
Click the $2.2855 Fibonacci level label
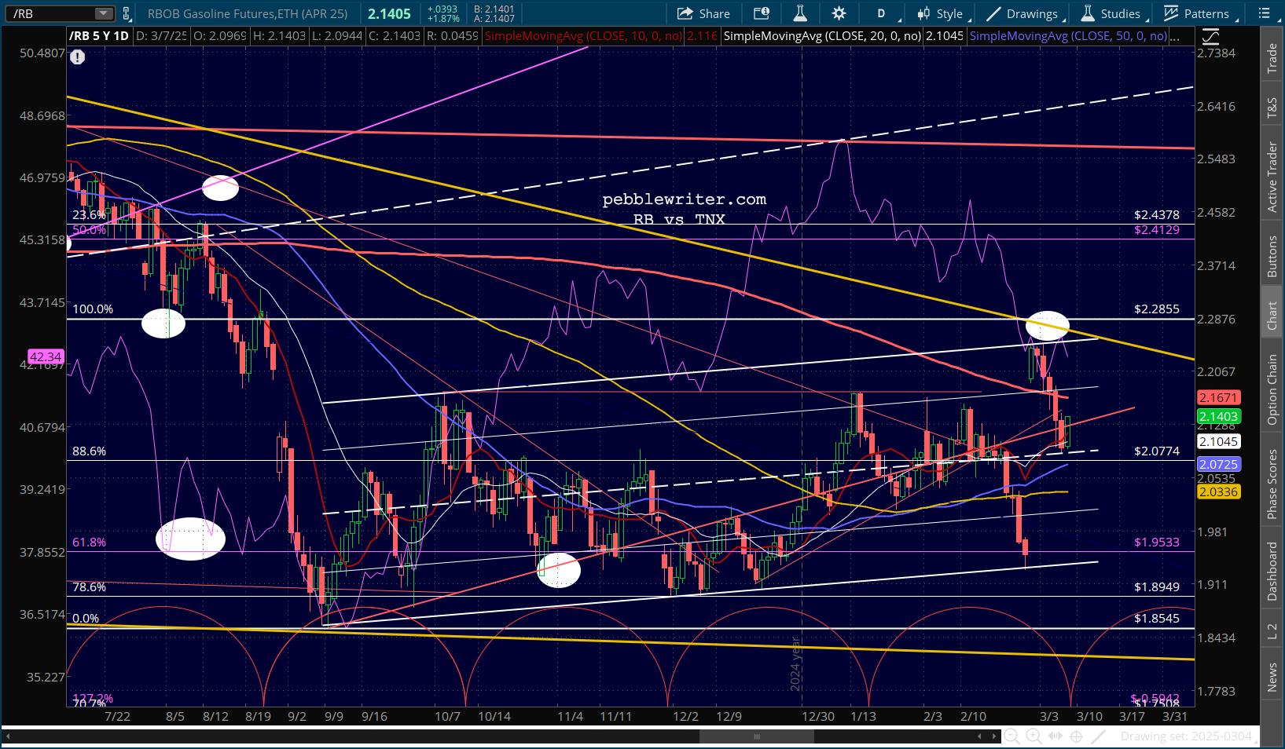[1156, 309]
